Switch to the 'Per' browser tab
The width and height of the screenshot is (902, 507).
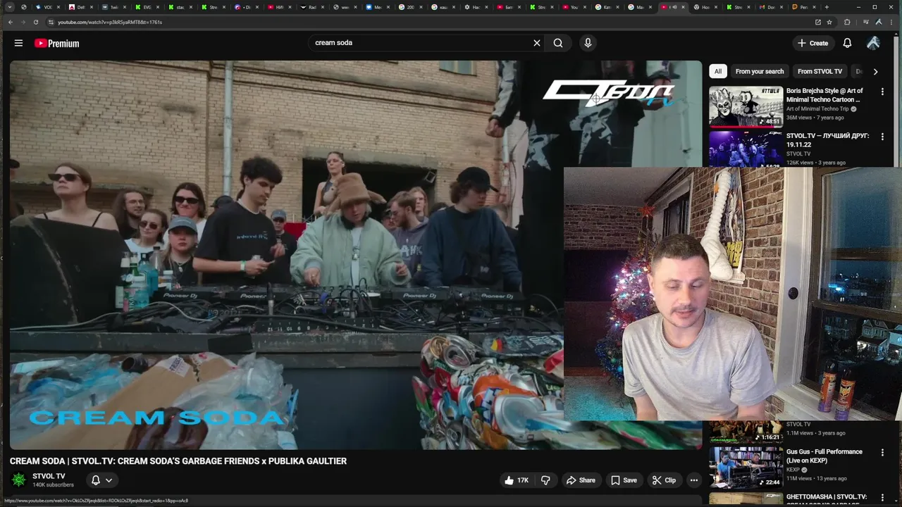pyautogui.click(x=804, y=7)
